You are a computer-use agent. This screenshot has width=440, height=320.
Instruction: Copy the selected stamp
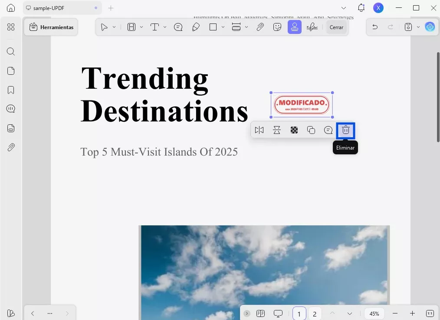[x=311, y=130]
